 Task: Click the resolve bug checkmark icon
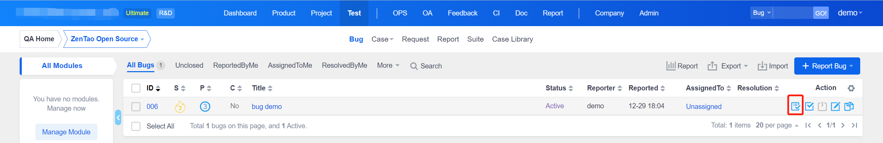[x=809, y=107]
